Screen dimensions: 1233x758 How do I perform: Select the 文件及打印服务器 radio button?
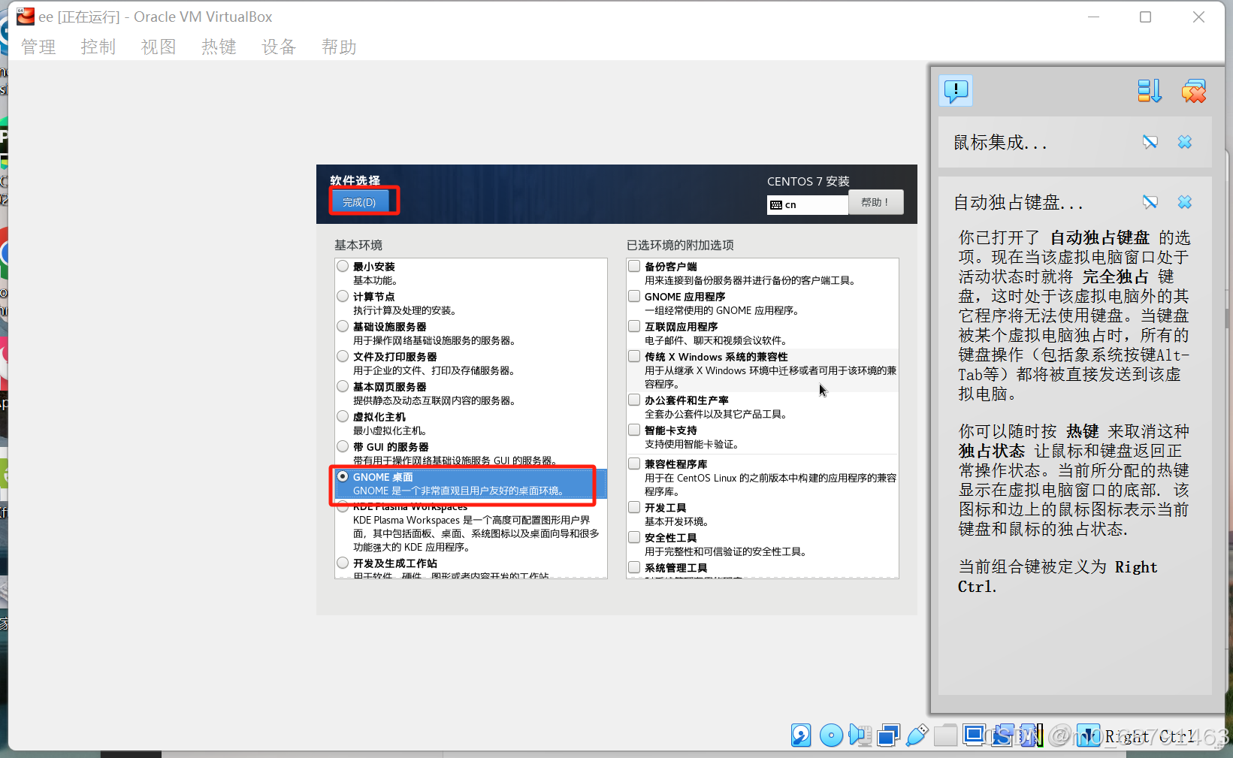pyautogui.click(x=343, y=356)
